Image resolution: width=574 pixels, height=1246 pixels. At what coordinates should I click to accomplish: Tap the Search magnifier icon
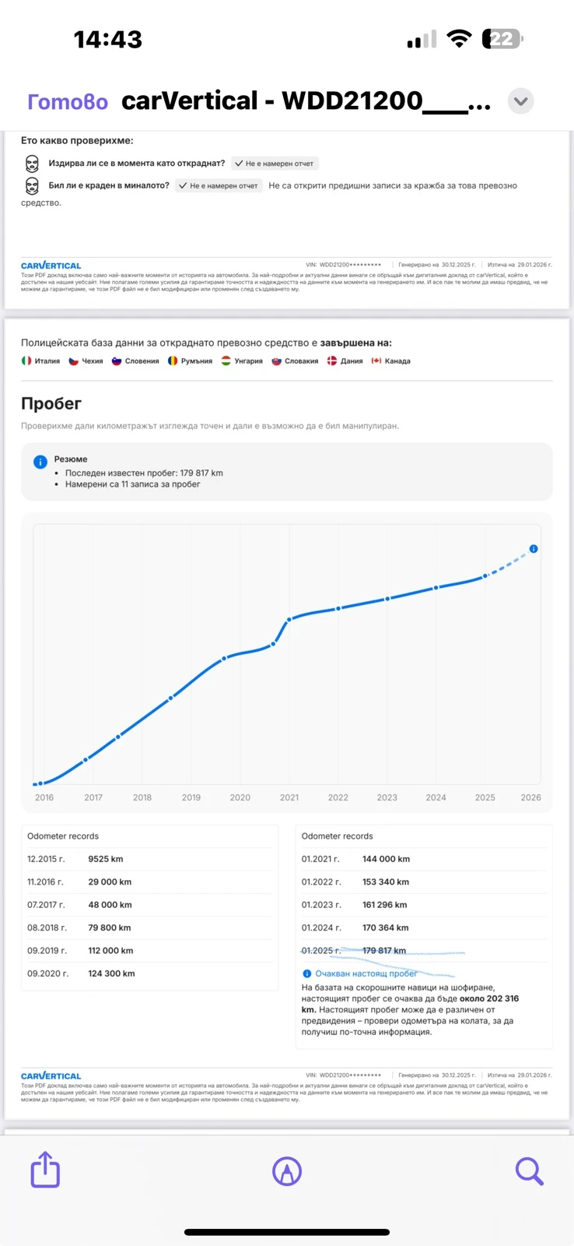pyautogui.click(x=529, y=1171)
